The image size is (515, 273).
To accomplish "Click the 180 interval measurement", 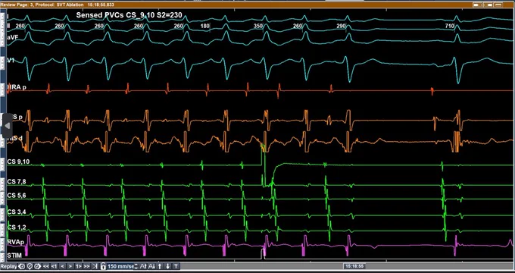I will tap(205, 26).
